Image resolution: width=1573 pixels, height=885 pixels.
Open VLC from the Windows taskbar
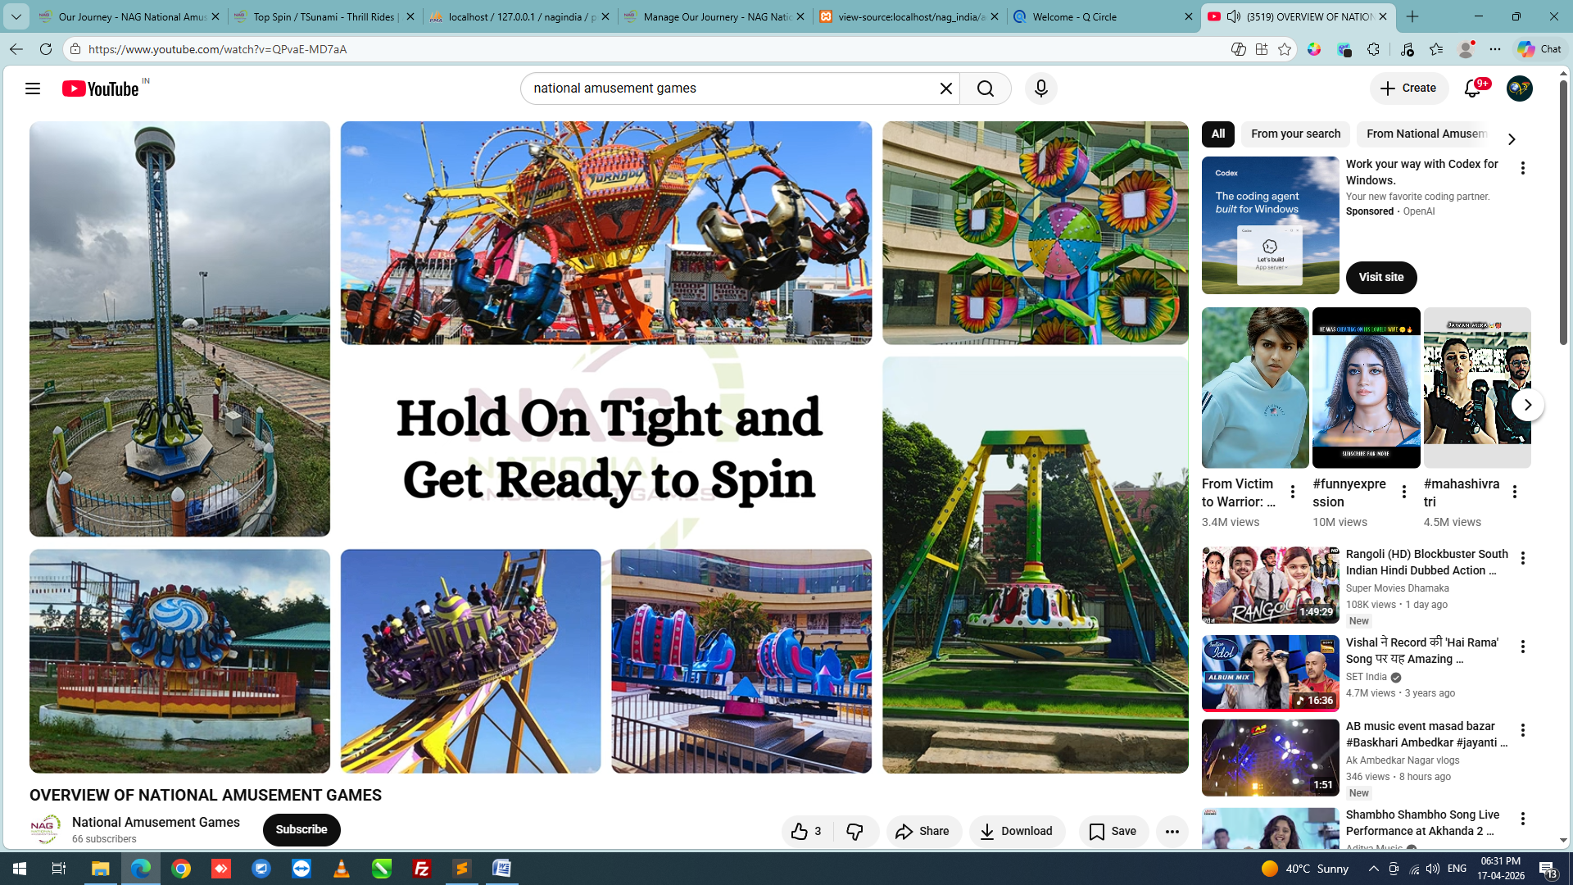[x=342, y=869]
